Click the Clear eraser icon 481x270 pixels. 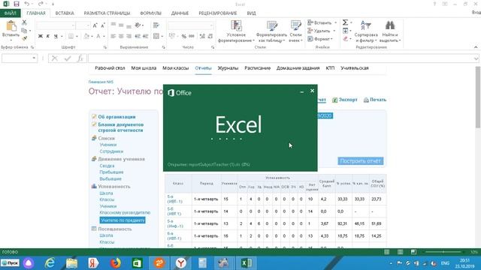coord(346,39)
